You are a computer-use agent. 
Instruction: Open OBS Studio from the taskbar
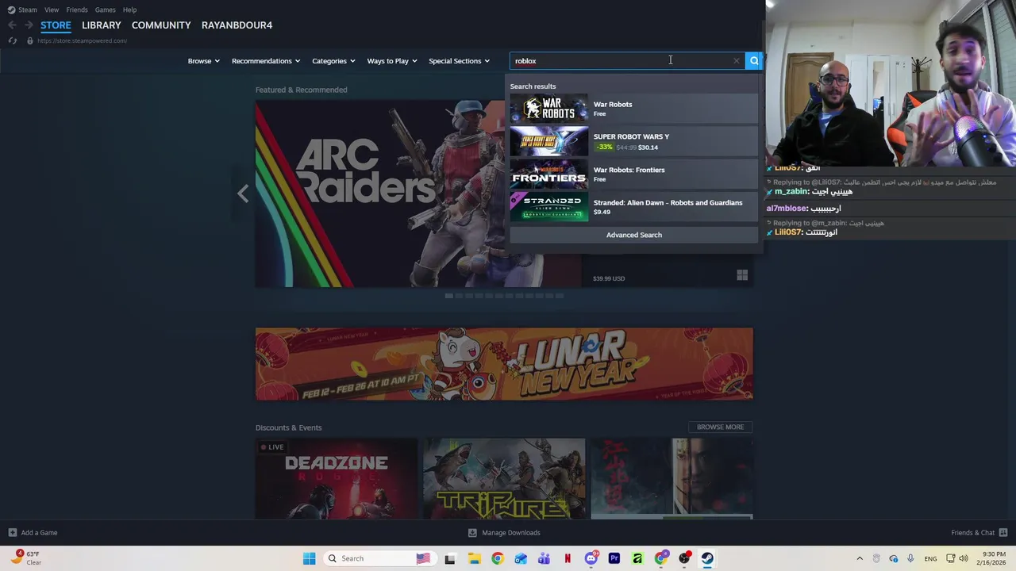[684, 558]
